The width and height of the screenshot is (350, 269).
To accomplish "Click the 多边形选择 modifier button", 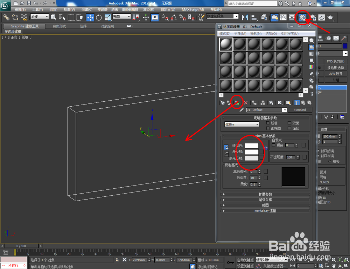I will pyautogui.click(x=335, y=68).
